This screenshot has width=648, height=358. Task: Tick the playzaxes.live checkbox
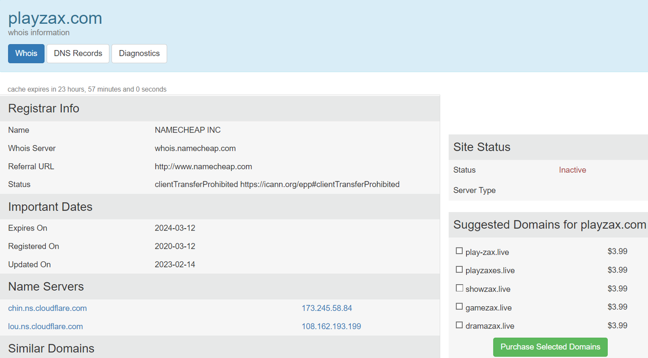coord(459,269)
